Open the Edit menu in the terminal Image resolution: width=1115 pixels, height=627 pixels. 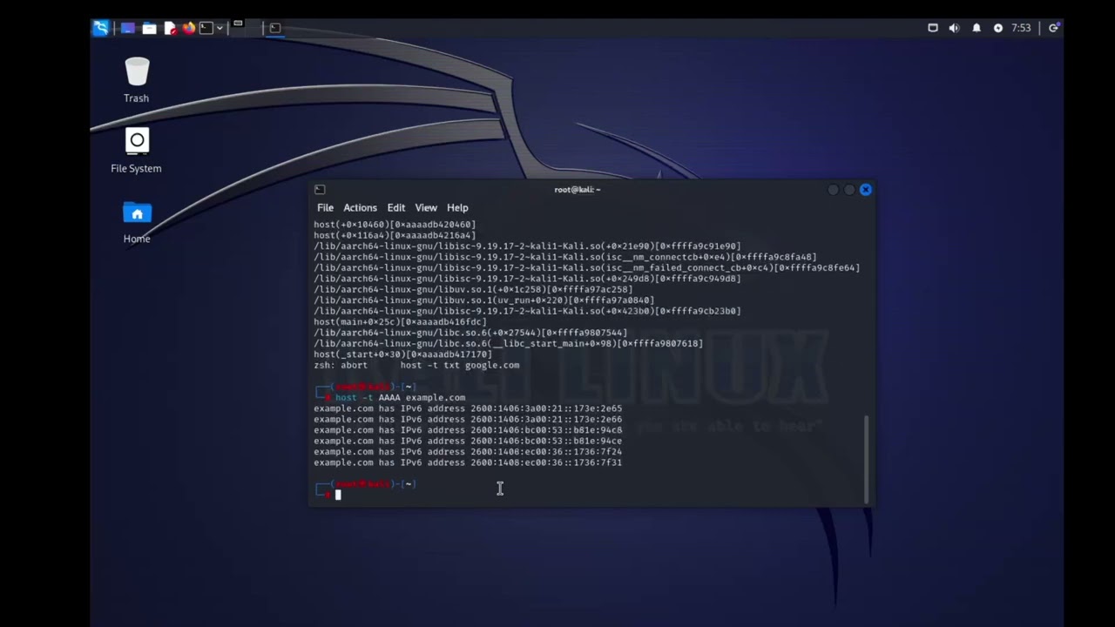coord(396,207)
